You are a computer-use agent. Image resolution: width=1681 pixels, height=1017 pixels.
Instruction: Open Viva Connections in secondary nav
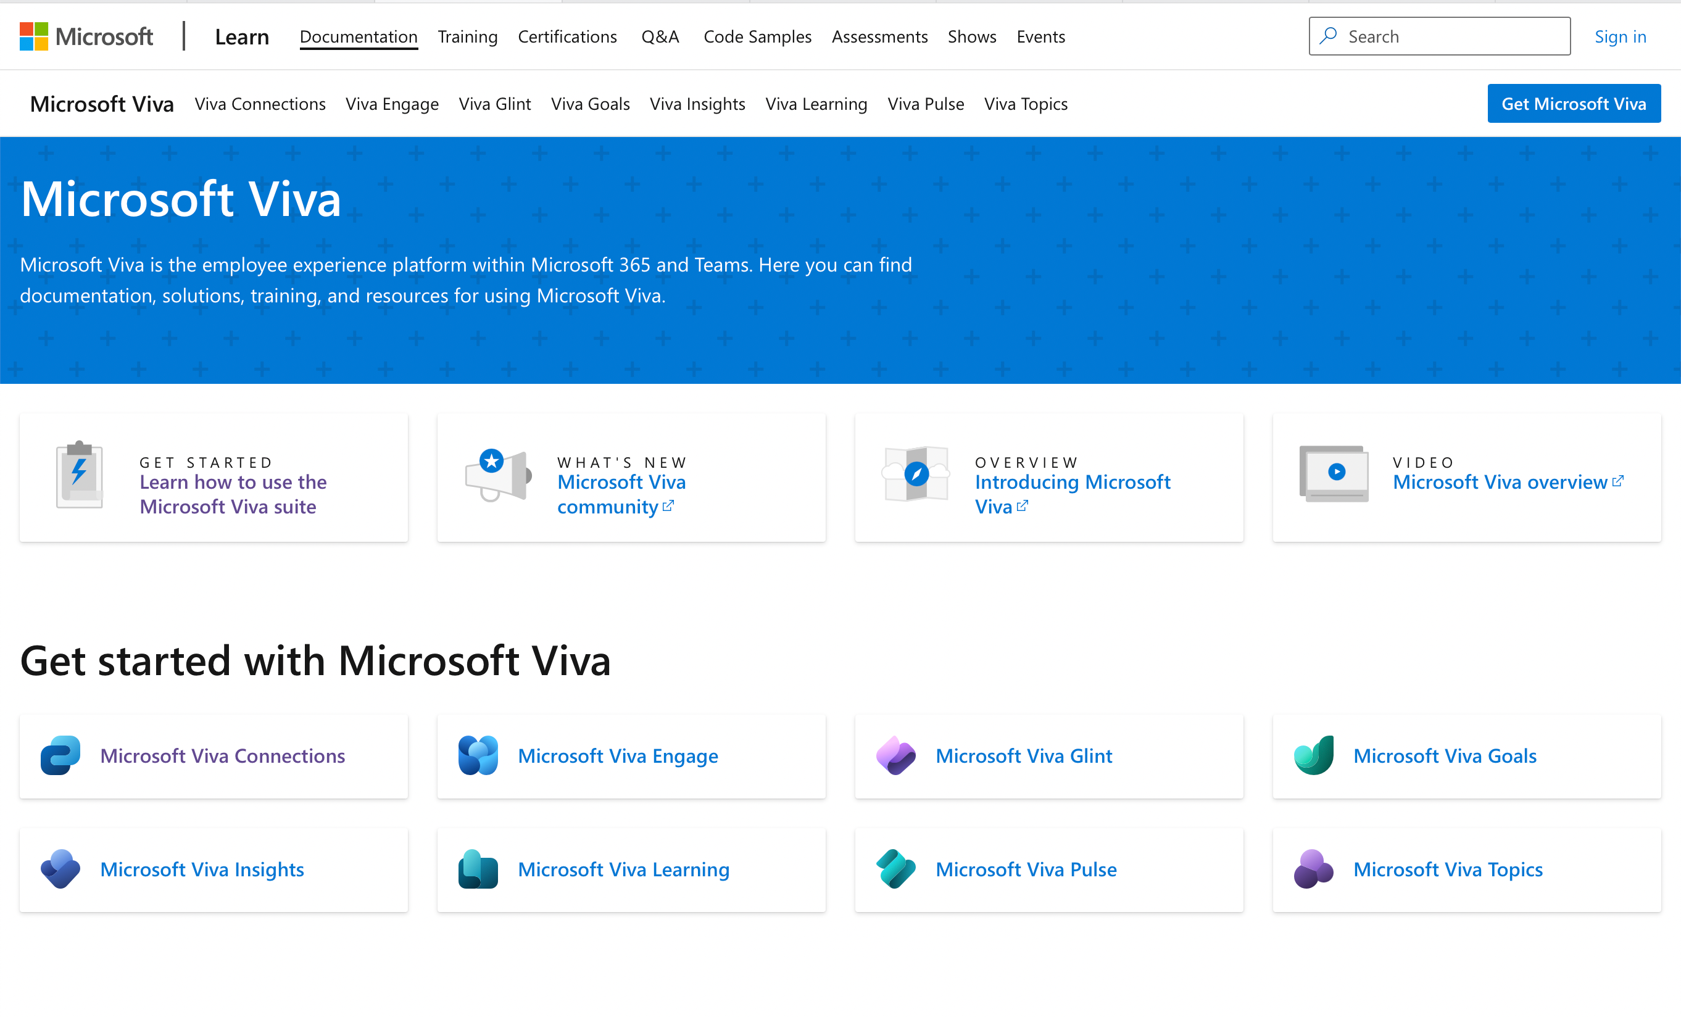coord(260,104)
